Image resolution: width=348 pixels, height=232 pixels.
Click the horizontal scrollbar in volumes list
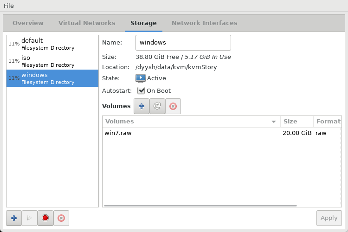(x=200, y=206)
